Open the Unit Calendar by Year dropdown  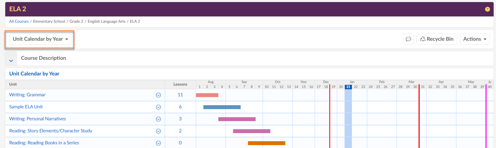(x=40, y=39)
